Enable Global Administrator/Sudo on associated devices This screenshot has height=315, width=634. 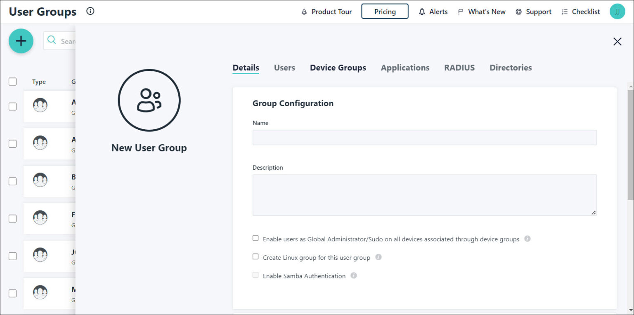pos(255,238)
